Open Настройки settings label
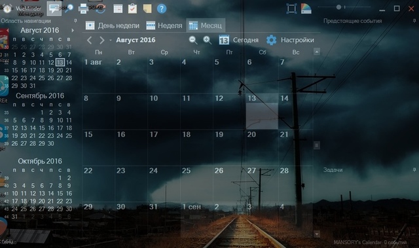Viewport: 419px width, 248px height. pos(297,40)
